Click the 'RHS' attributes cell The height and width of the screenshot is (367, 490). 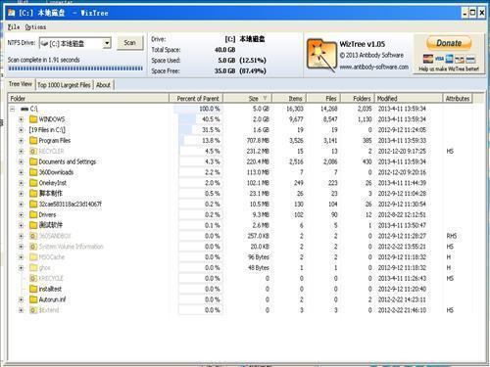click(x=451, y=236)
